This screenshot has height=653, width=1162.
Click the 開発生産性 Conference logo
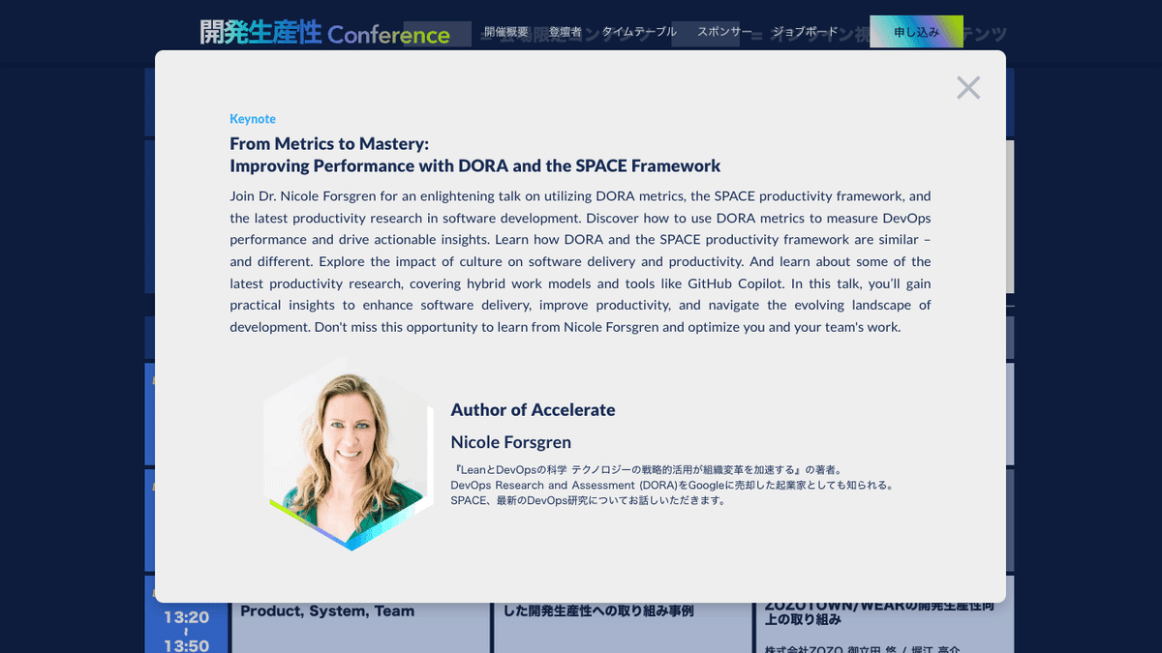tap(325, 33)
